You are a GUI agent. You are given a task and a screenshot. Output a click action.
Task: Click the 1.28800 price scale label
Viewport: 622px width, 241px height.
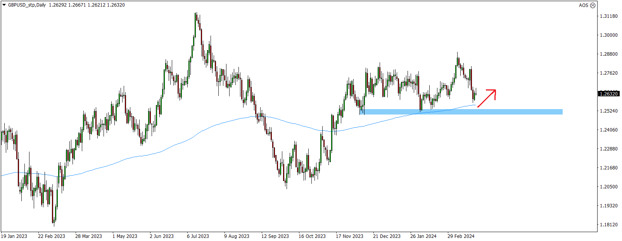click(608, 54)
